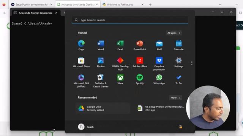Open Adobe offers tile
Viewport: 243px width, 136px height.
coord(140,62)
